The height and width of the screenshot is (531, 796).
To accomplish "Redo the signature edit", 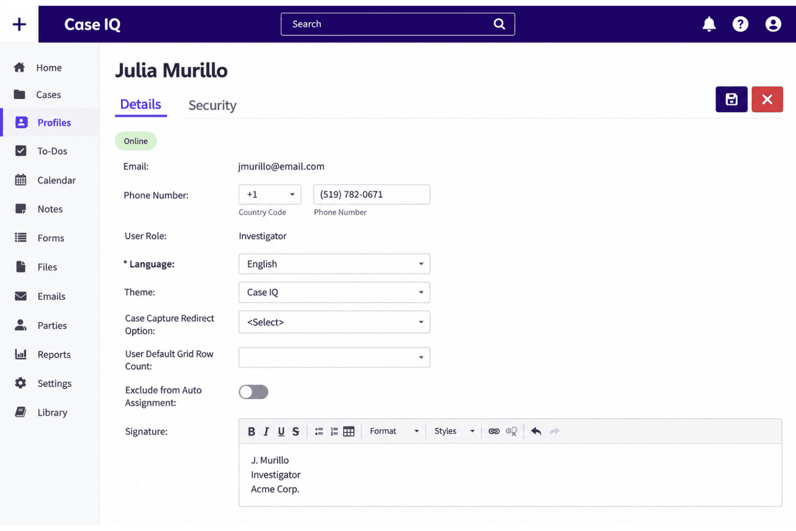I will 555,431.
